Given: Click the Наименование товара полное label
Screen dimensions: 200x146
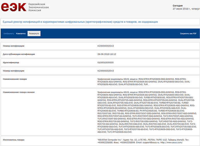Looking at the screenshot, I should 18,92.
